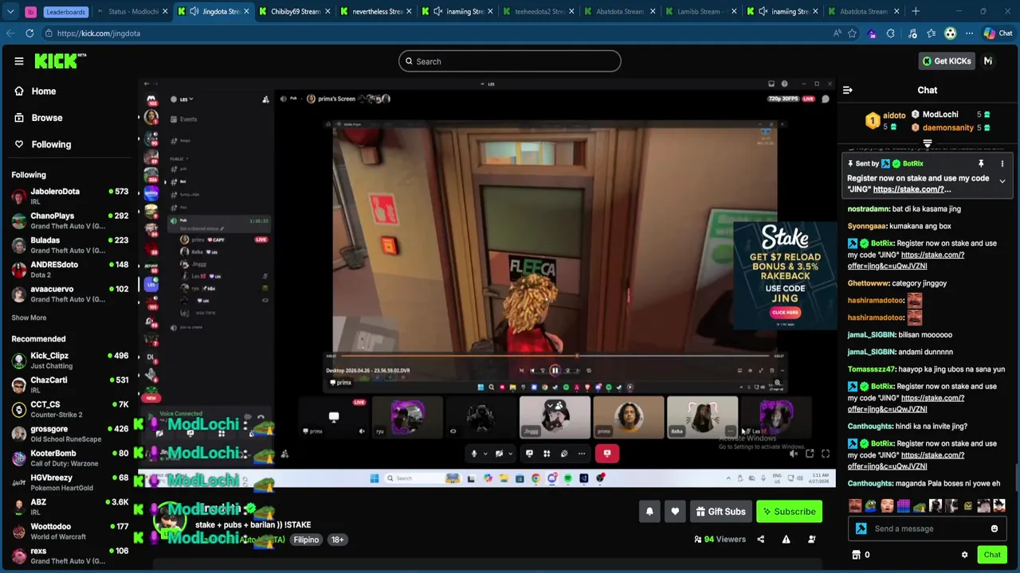Screen dimensions: 1020x573
Task: Open the Kick hamburger menu
Action: click(18, 61)
